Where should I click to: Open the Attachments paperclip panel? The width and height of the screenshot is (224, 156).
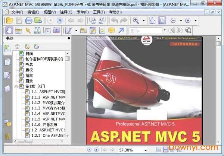[x=7, y=136]
